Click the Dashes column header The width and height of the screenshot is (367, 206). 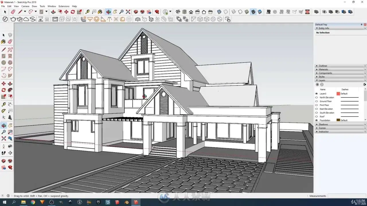pos(345,90)
